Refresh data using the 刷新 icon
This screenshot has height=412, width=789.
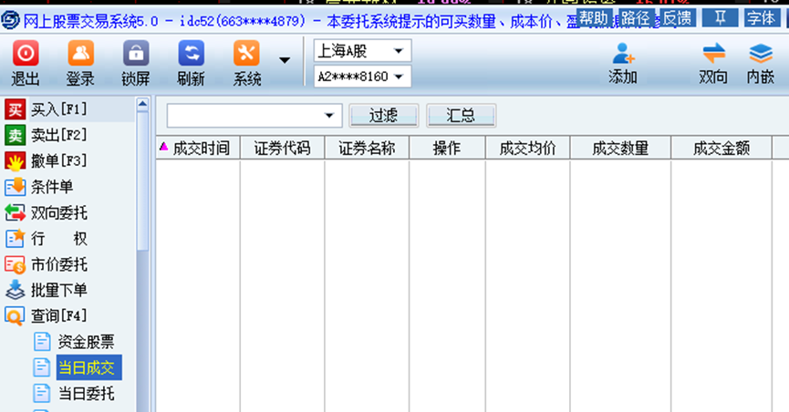point(191,54)
